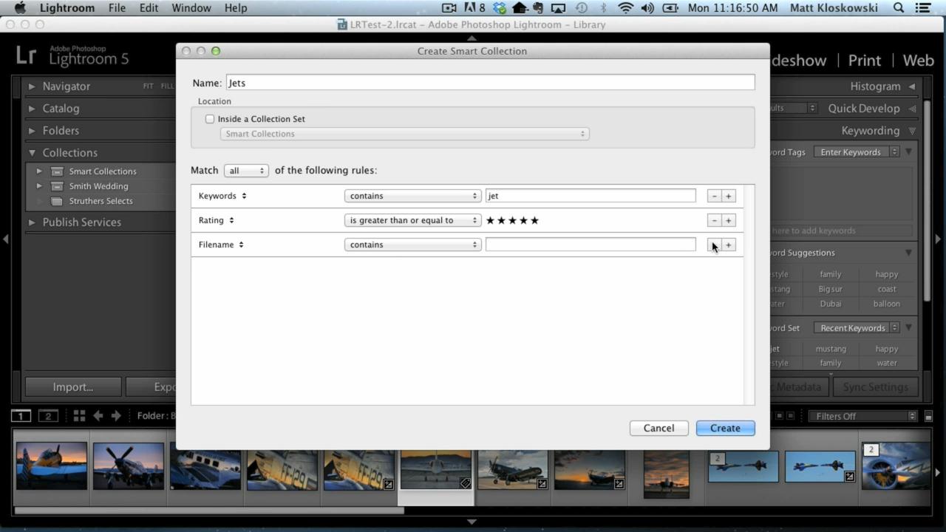
Task: Click the empty Filename value field
Action: (591, 245)
